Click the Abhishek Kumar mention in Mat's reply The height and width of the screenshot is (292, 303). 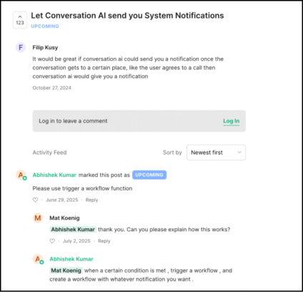(x=73, y=230)
